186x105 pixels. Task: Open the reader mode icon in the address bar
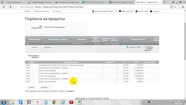[x=171, y=7]
